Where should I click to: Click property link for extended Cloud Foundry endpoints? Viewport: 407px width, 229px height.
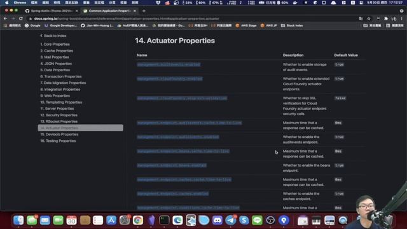(x=170, y=79)
